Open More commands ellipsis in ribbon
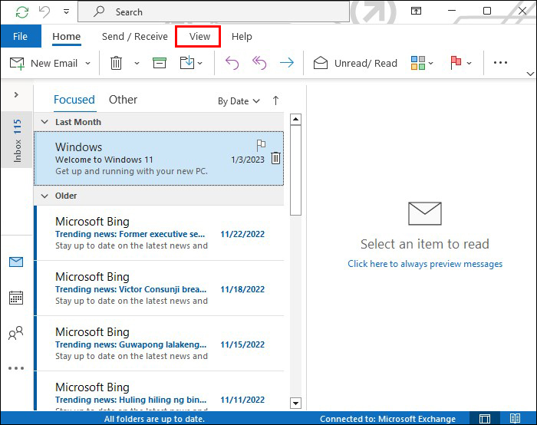Screen dimensions: 537x425 click(500, 63)
